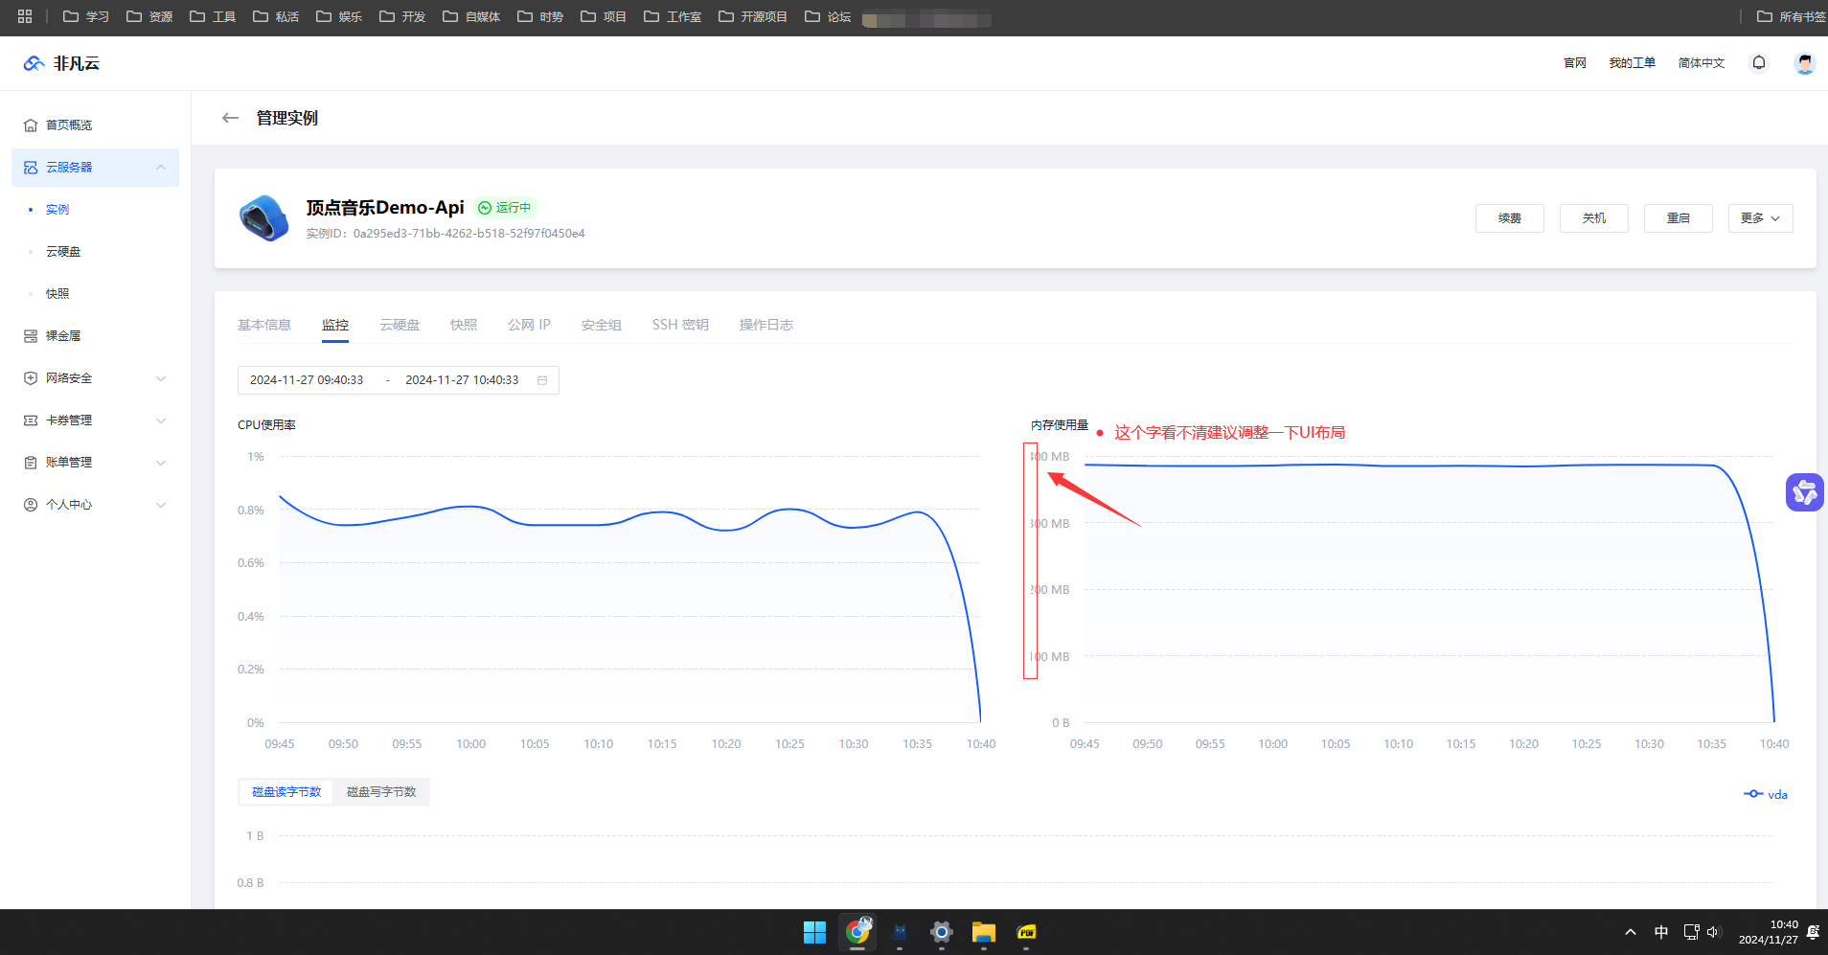Image resolution: width=1828 pixels, height=955 pixels.
Task: Open 开源项目 bookmarks folder
Action: pos(753,16)
